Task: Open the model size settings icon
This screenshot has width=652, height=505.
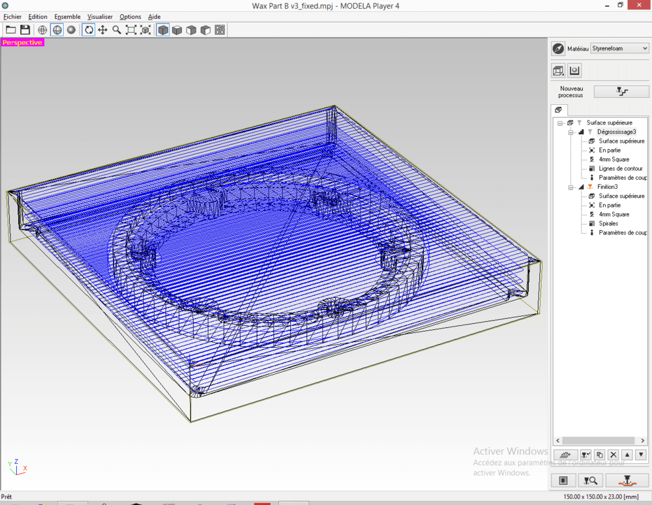Action: point(558,70)
